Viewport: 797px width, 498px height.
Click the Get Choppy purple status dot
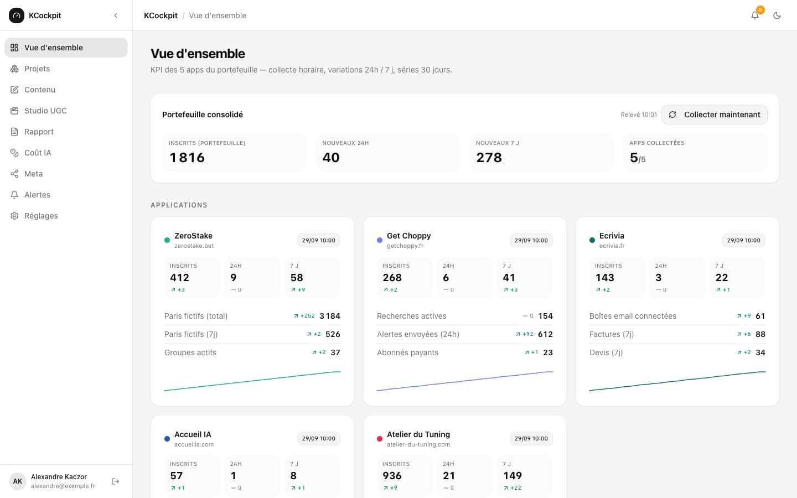380,240
